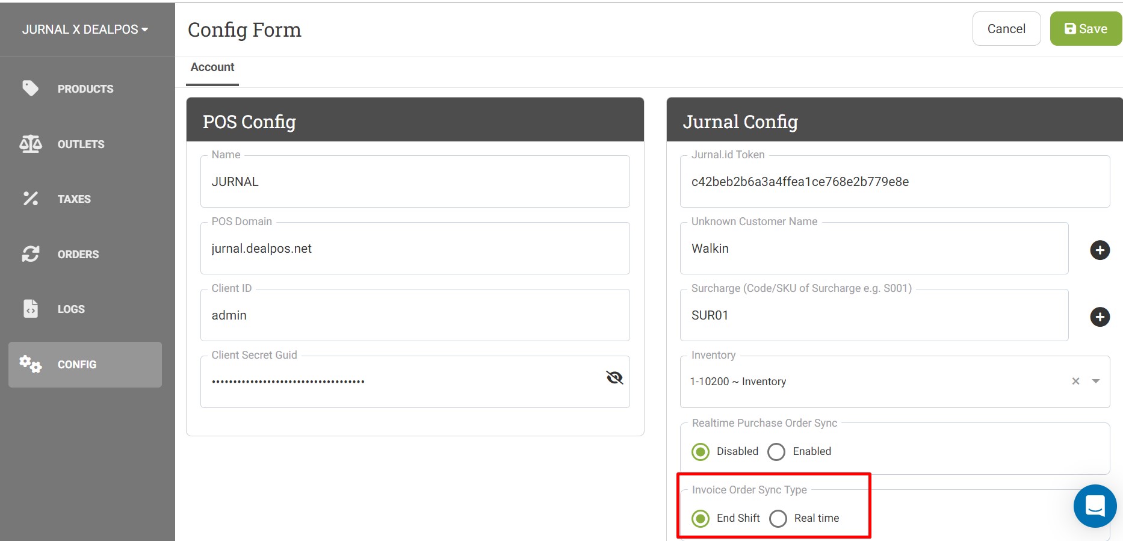Open the Taxes page

tap(85, 199)
